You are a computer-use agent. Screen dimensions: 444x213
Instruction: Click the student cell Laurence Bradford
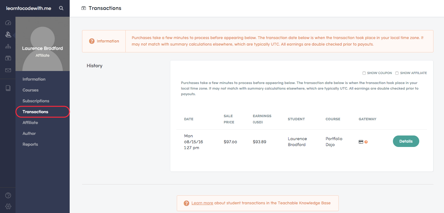click(x=297, y=142)
